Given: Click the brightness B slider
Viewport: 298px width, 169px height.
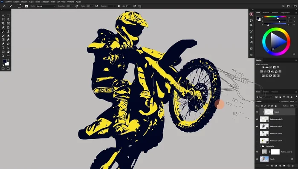Looking at the screenshot, I should click(x=275, y=24).
